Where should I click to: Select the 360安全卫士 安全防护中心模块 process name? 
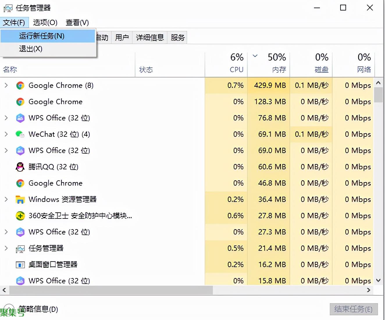[x=80, y=216]
